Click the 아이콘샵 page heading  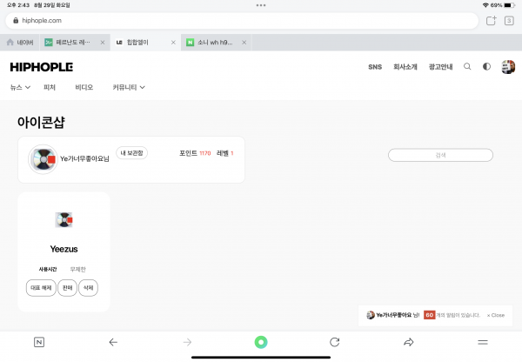pyautogui.click(x=41, y=122)
